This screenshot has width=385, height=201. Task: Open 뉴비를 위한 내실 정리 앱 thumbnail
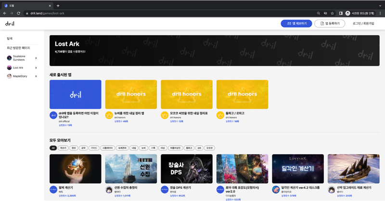point(131,94)
